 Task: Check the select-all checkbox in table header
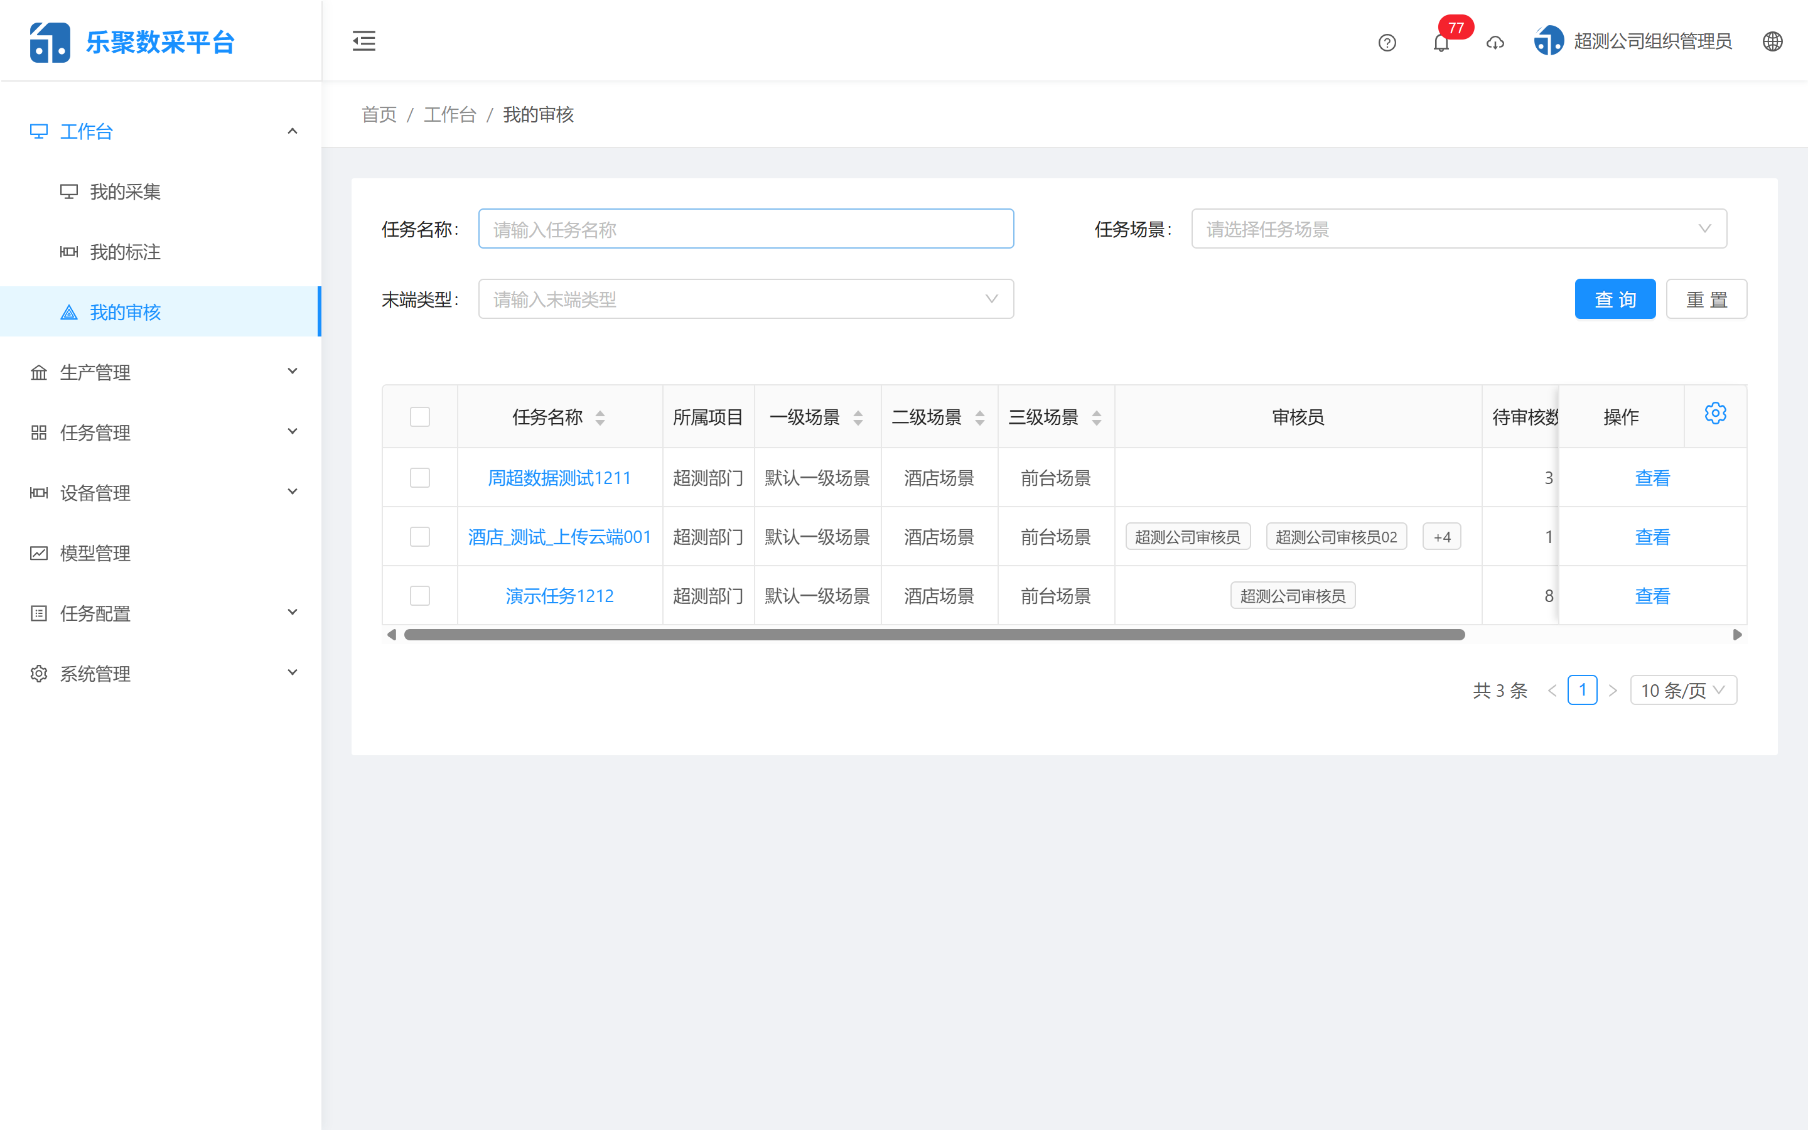[419, 416]
